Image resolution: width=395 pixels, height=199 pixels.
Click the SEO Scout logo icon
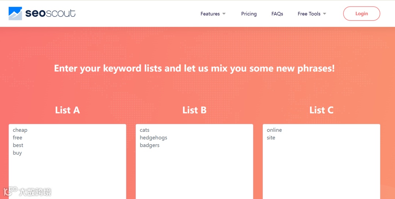click(x=15, y=14)
